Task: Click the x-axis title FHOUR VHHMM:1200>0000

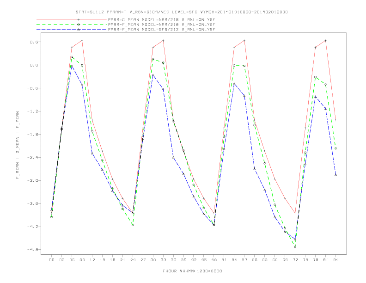Action: 192,271
